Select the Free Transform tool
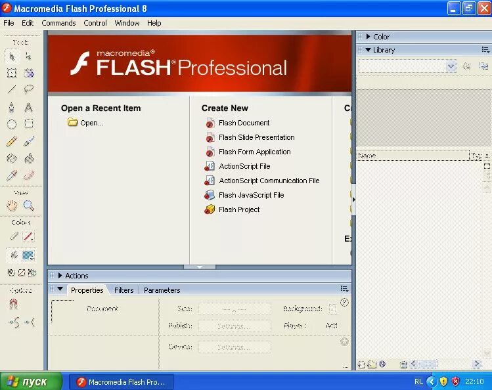Viewport: 492px width, 390px height. (x=12, y=73)
